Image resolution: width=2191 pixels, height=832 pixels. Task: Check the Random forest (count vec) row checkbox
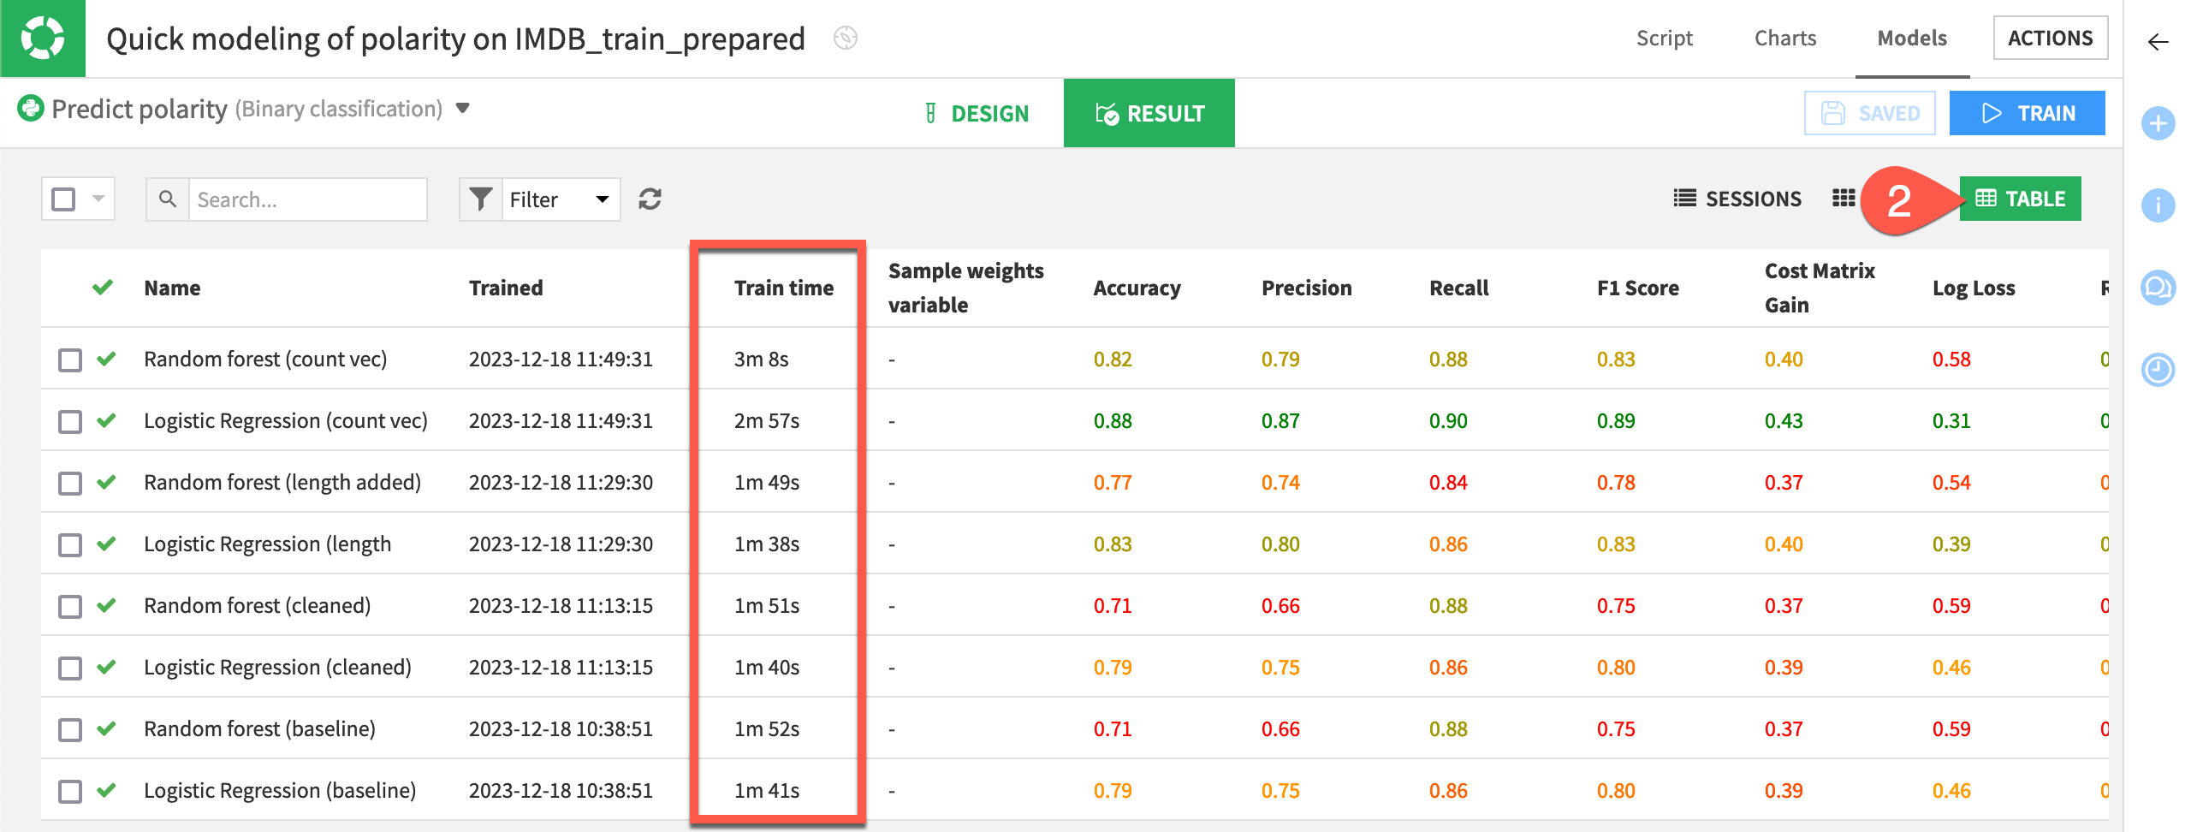(70, 360)
